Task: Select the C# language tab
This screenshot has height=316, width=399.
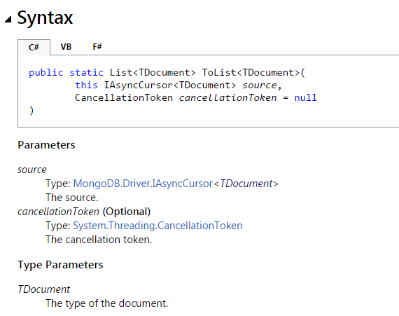Action: click(34, 47)
